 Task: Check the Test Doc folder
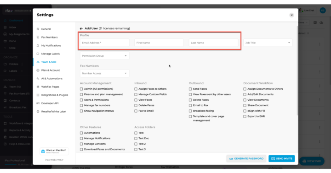click(136, 138)
